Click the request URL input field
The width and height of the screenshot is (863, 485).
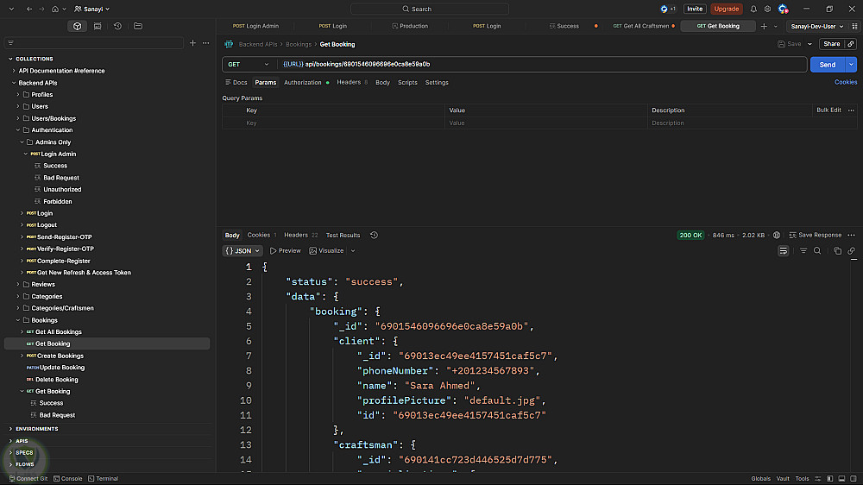[535, 65]
